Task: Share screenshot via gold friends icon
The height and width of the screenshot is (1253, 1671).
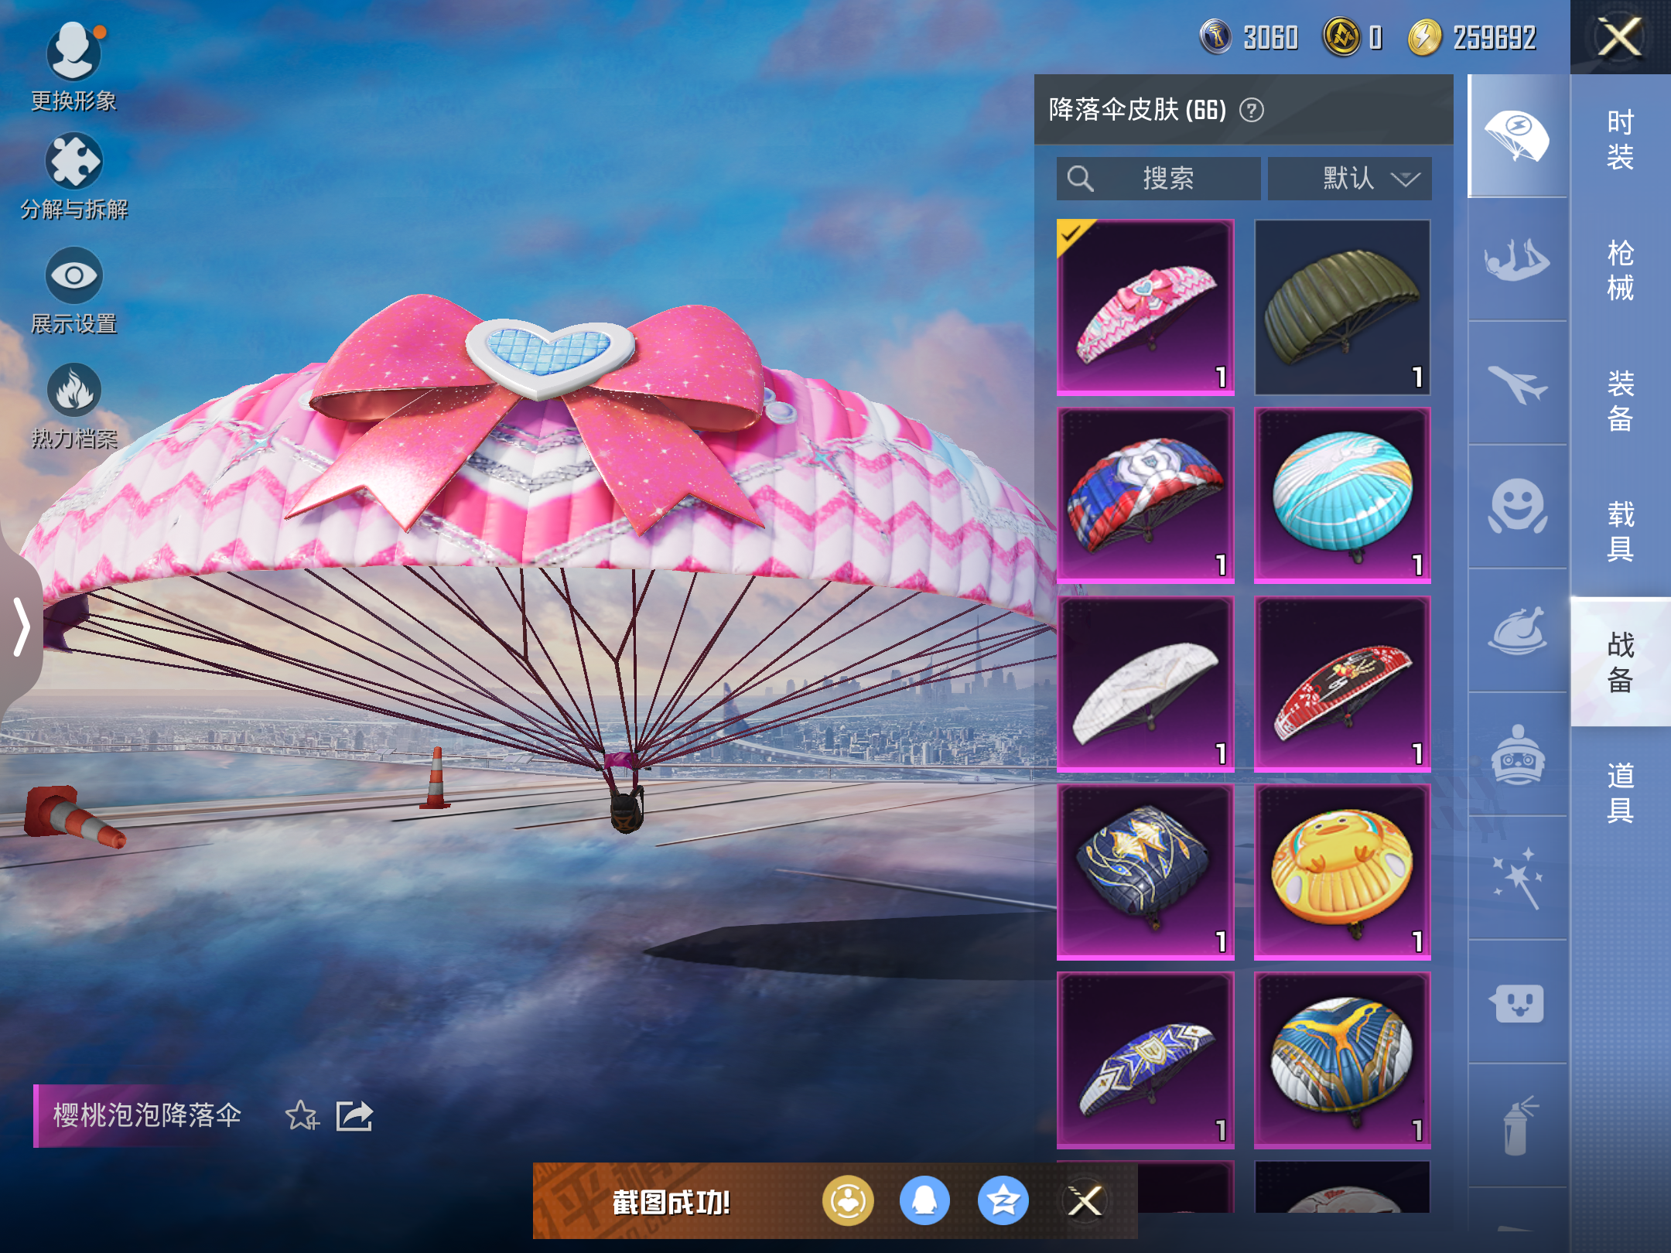Action: coord(848,1201)
